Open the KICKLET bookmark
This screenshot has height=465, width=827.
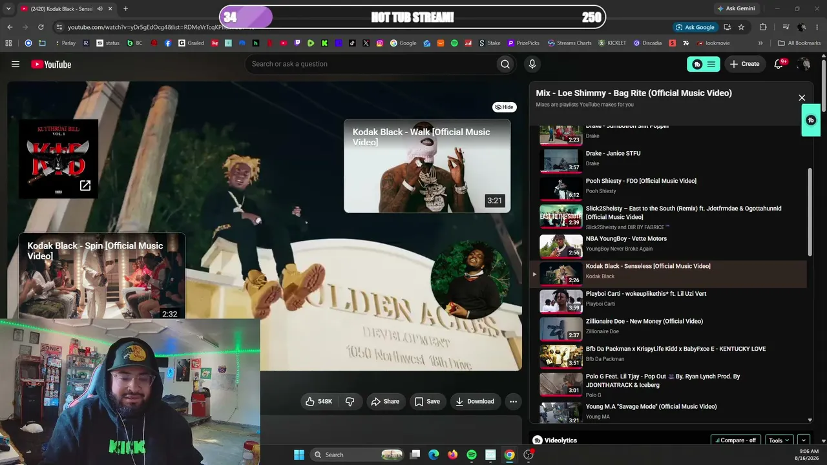pos(612,43)
